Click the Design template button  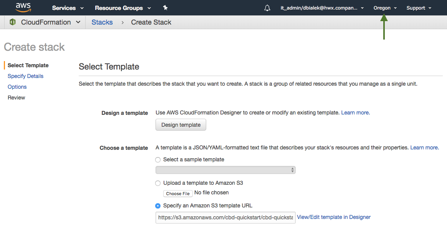point(181,125)
